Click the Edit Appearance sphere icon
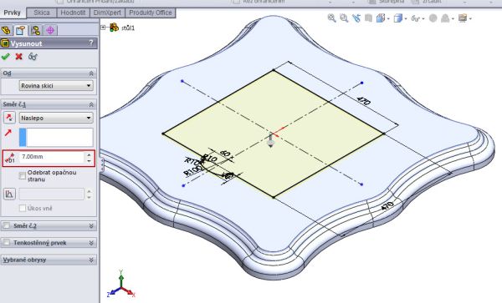 pyautogui.click(x=433, y=18)
